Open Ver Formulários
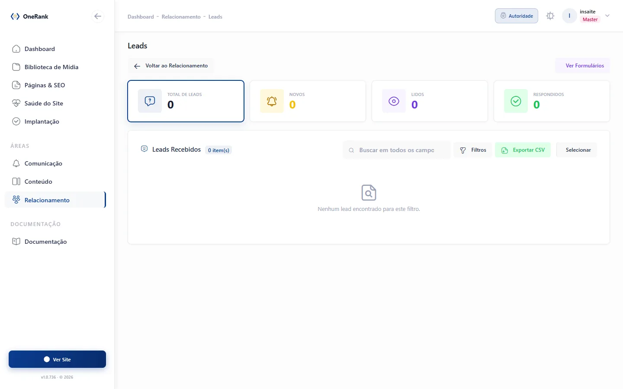Image resolution: width=623 pixels, height=389 pixels. (583, 66)
